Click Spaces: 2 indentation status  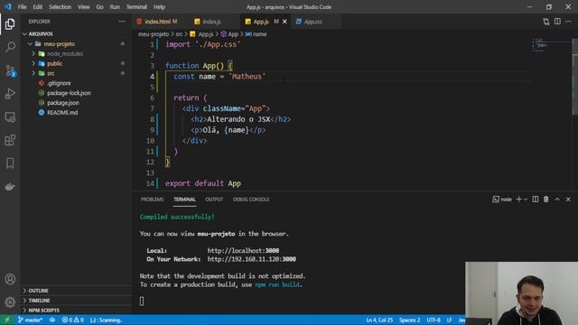pyautogui.click(x=409, y=320)
